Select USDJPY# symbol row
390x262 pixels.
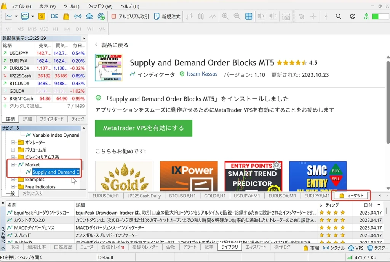tap(43, 53)
